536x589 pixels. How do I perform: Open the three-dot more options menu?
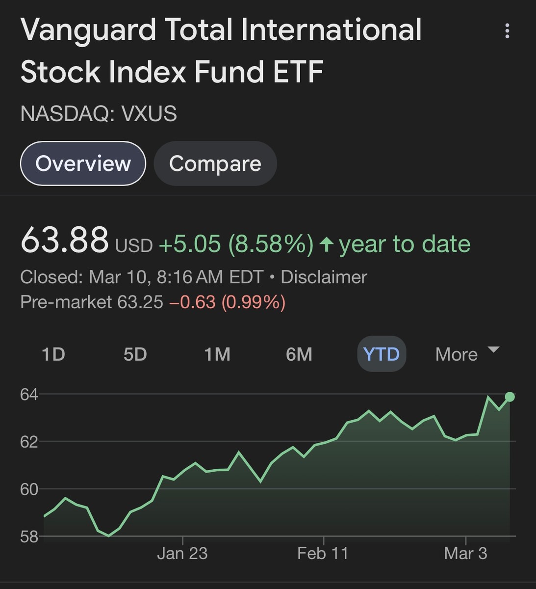(x=507, y=31)
